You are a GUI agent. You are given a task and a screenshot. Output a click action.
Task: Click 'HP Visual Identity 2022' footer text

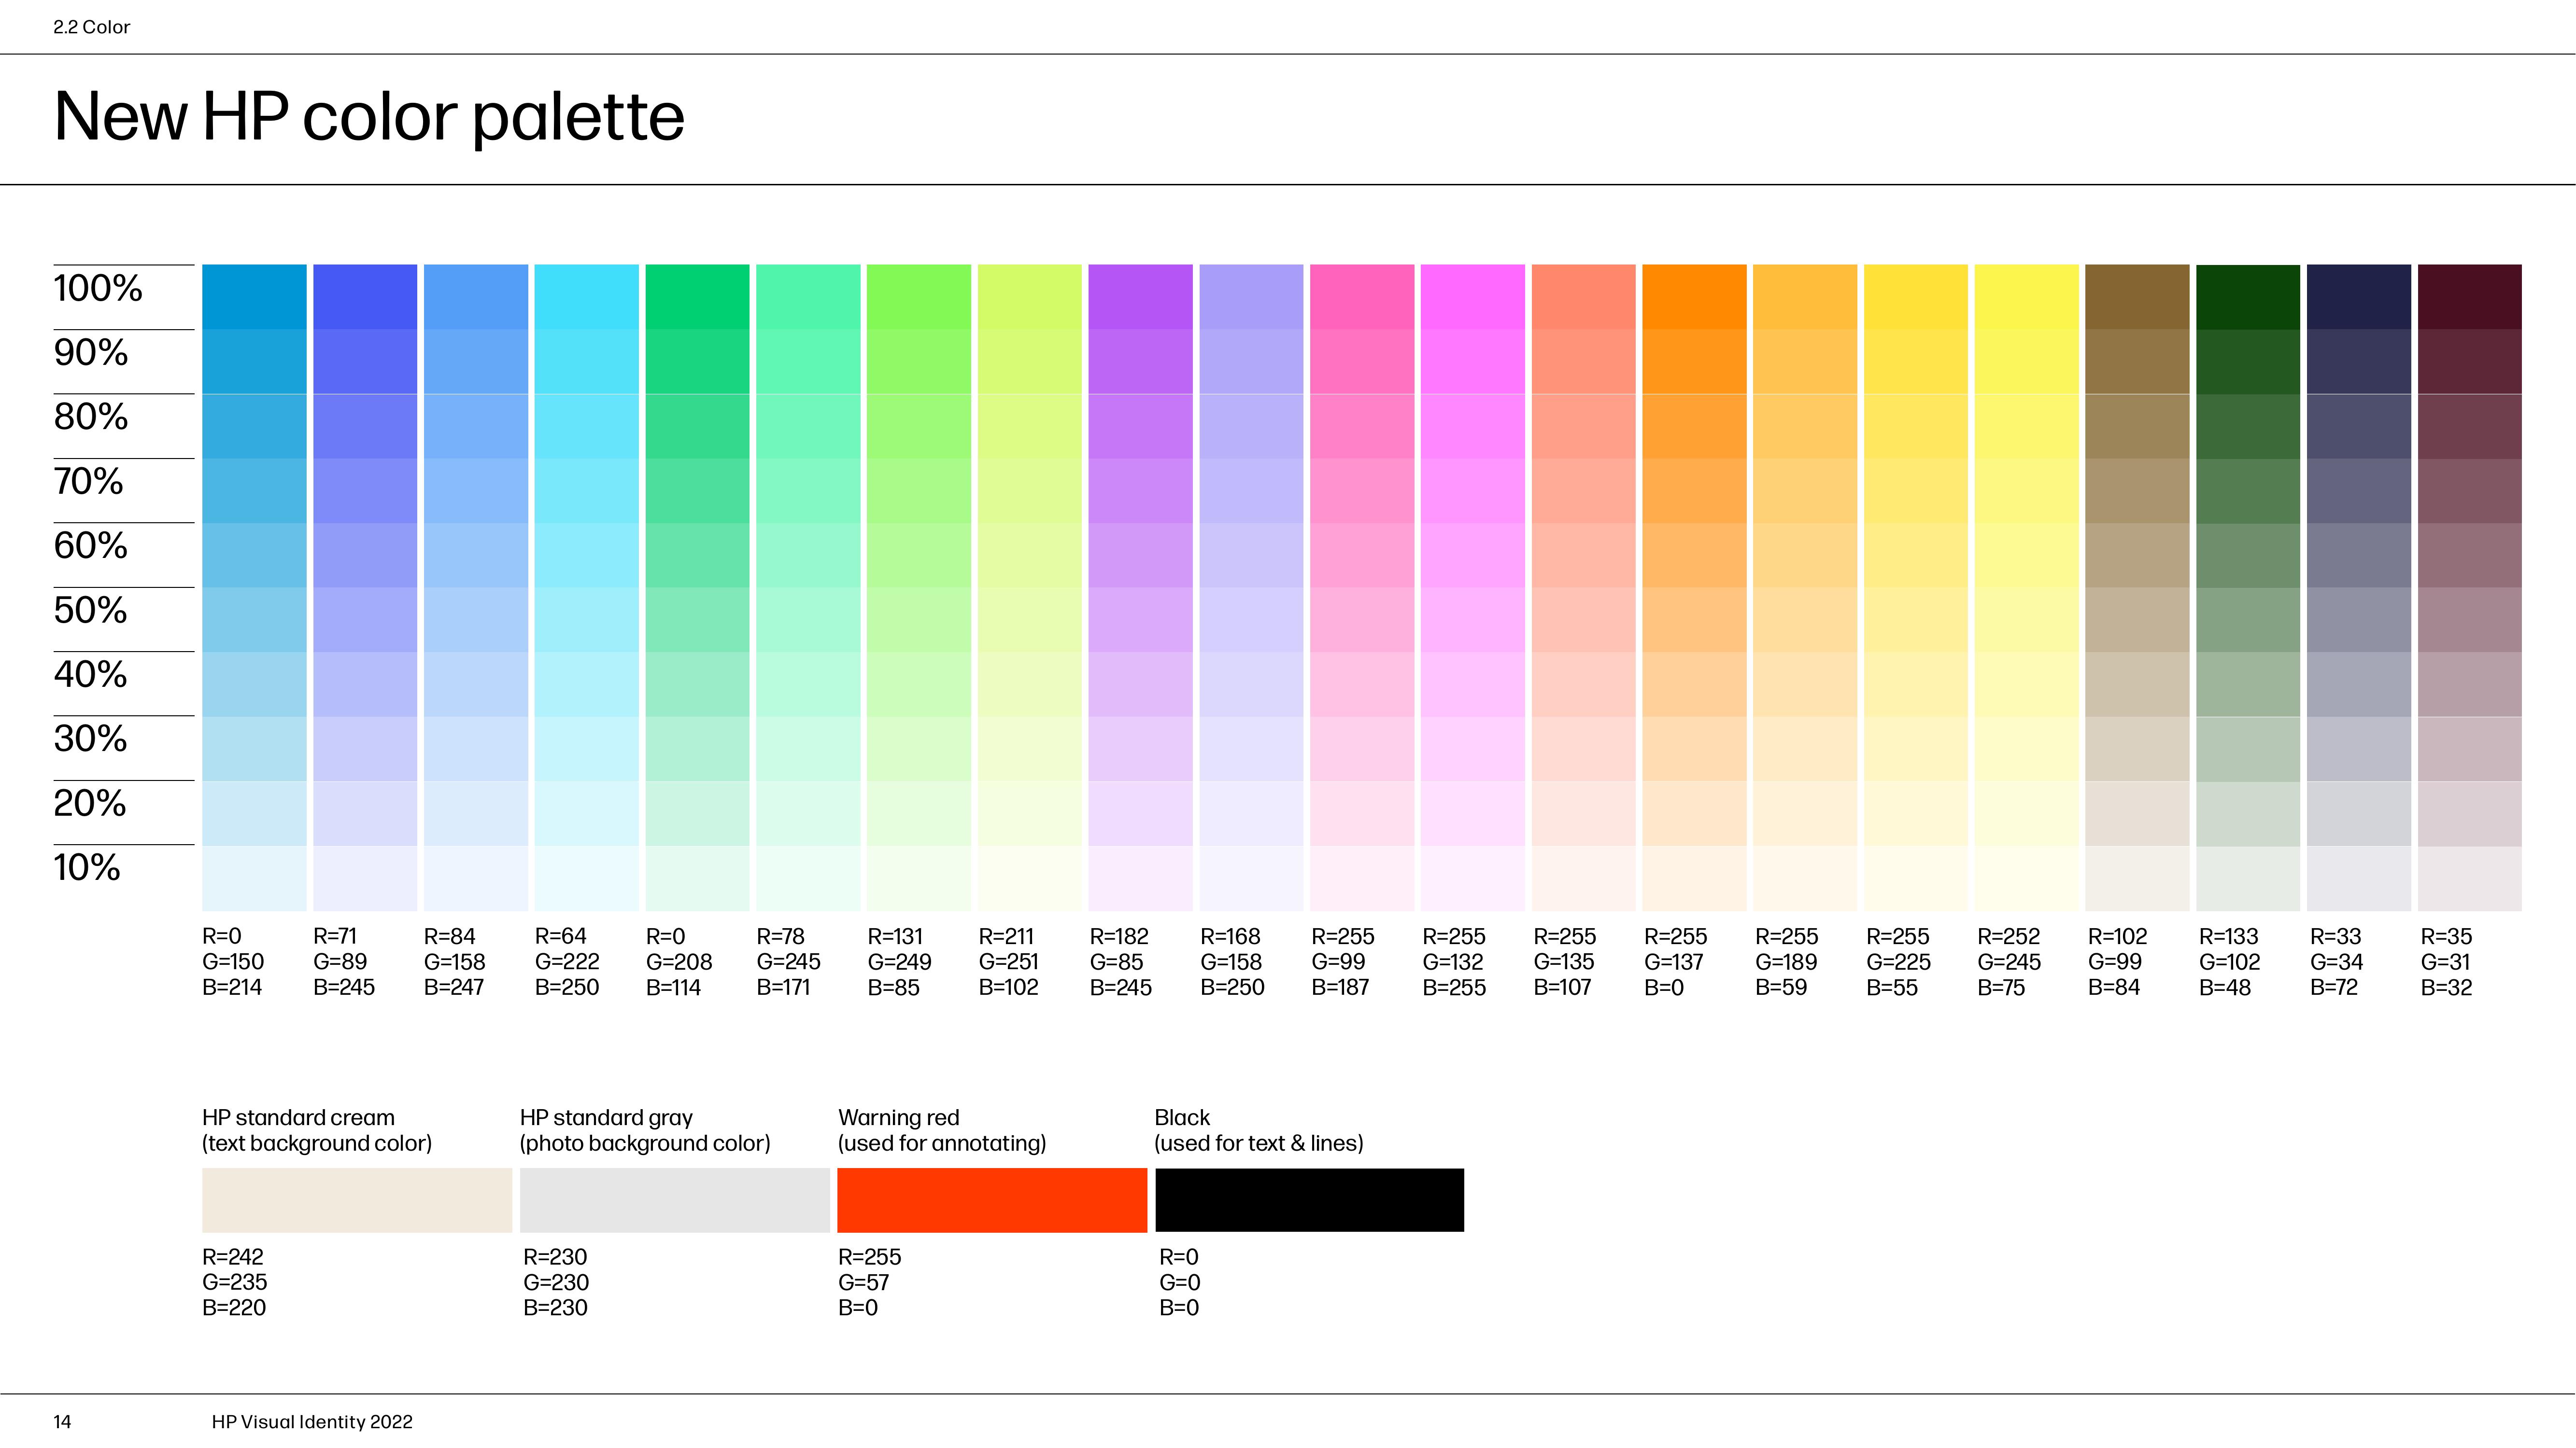312,1422
